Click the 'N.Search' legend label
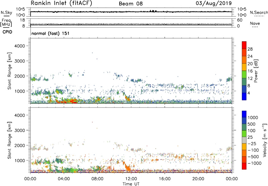 point(259,12)
